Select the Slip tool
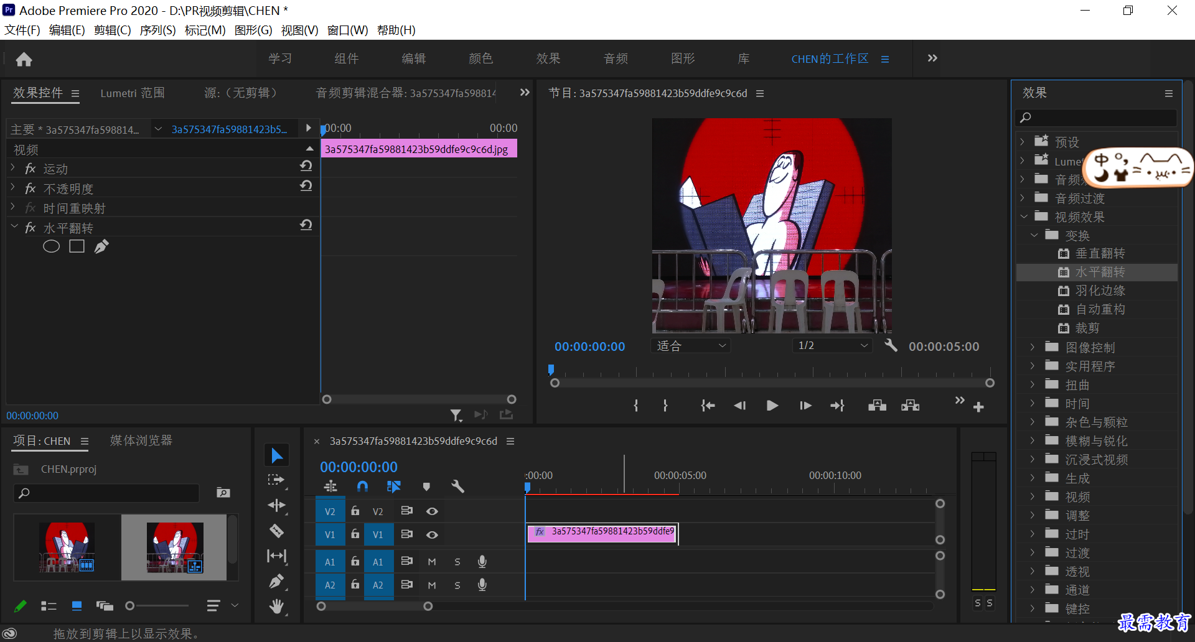 pyautogui.click(x=276, y=556)
